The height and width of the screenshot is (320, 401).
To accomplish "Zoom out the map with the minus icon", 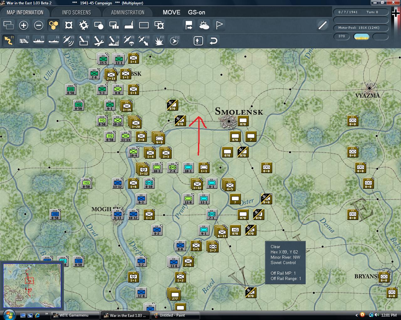I will (39, 25).
